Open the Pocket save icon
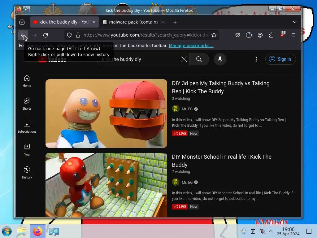This screenshot has width=317, height=238. pos(238,35)
